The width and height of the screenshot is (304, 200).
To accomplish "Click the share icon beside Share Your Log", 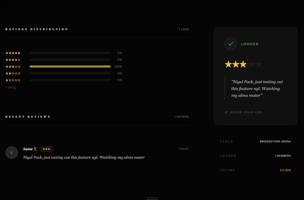I will tap(226, 112).
